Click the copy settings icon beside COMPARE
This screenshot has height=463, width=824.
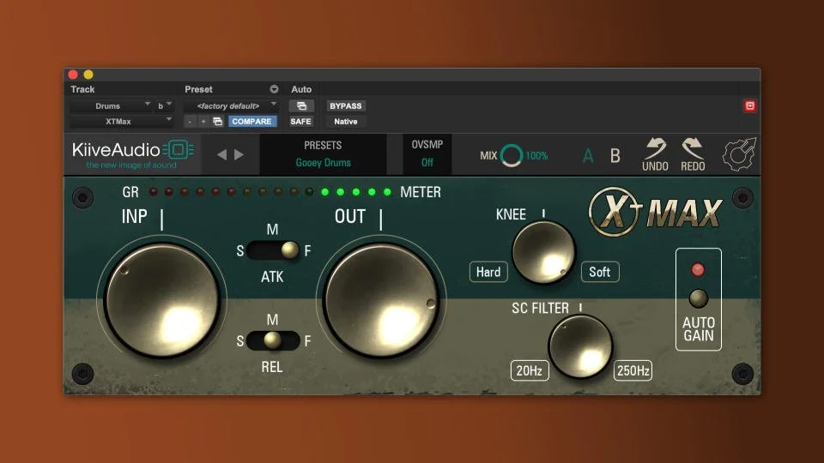click(217, 122)
